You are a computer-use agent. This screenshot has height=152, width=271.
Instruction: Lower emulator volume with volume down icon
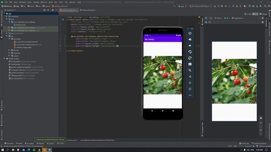190,46
